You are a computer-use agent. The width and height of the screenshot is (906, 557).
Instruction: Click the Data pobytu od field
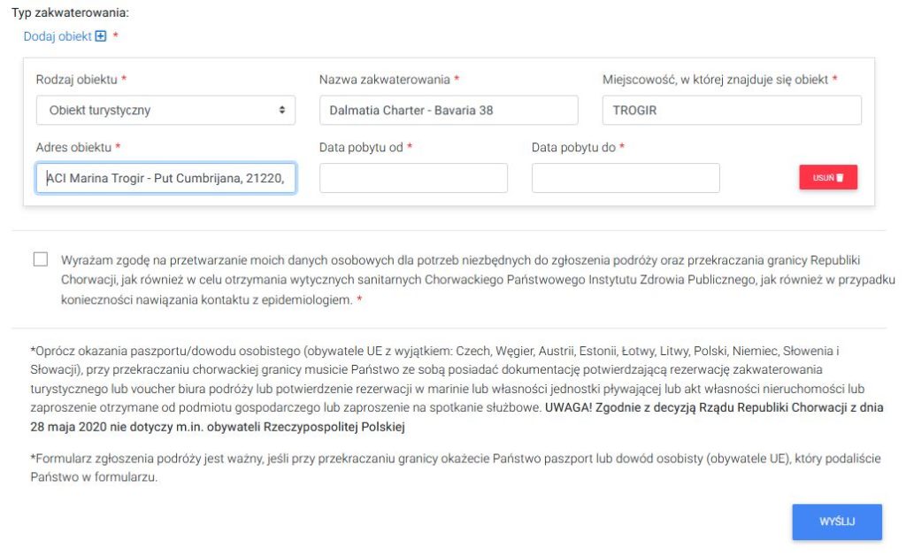(413, 178)
